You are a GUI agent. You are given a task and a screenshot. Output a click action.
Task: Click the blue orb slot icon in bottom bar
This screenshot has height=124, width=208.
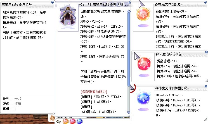click(x=80, y=121)
